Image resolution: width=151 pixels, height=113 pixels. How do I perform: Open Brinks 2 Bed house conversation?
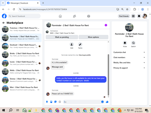pyautogui.click(x=21, y=55)
